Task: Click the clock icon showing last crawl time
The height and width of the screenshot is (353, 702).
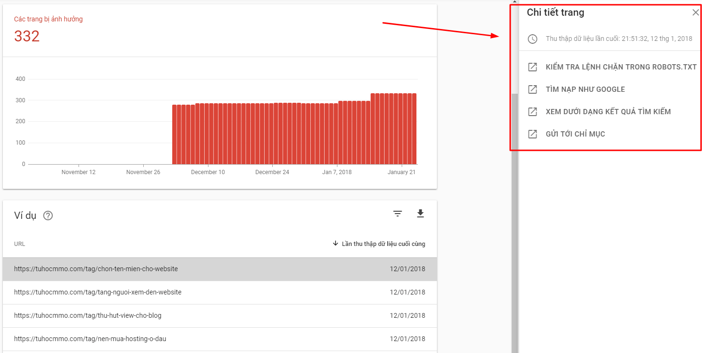Action: coord(532,39)
